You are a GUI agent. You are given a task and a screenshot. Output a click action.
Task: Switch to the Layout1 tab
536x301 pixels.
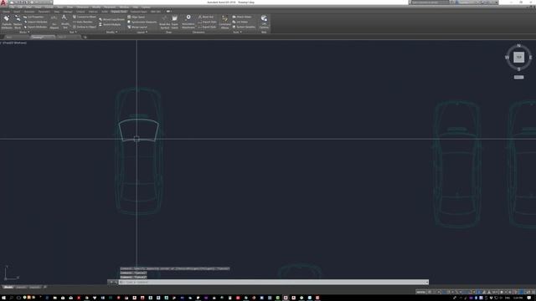[x=21, y=288]
